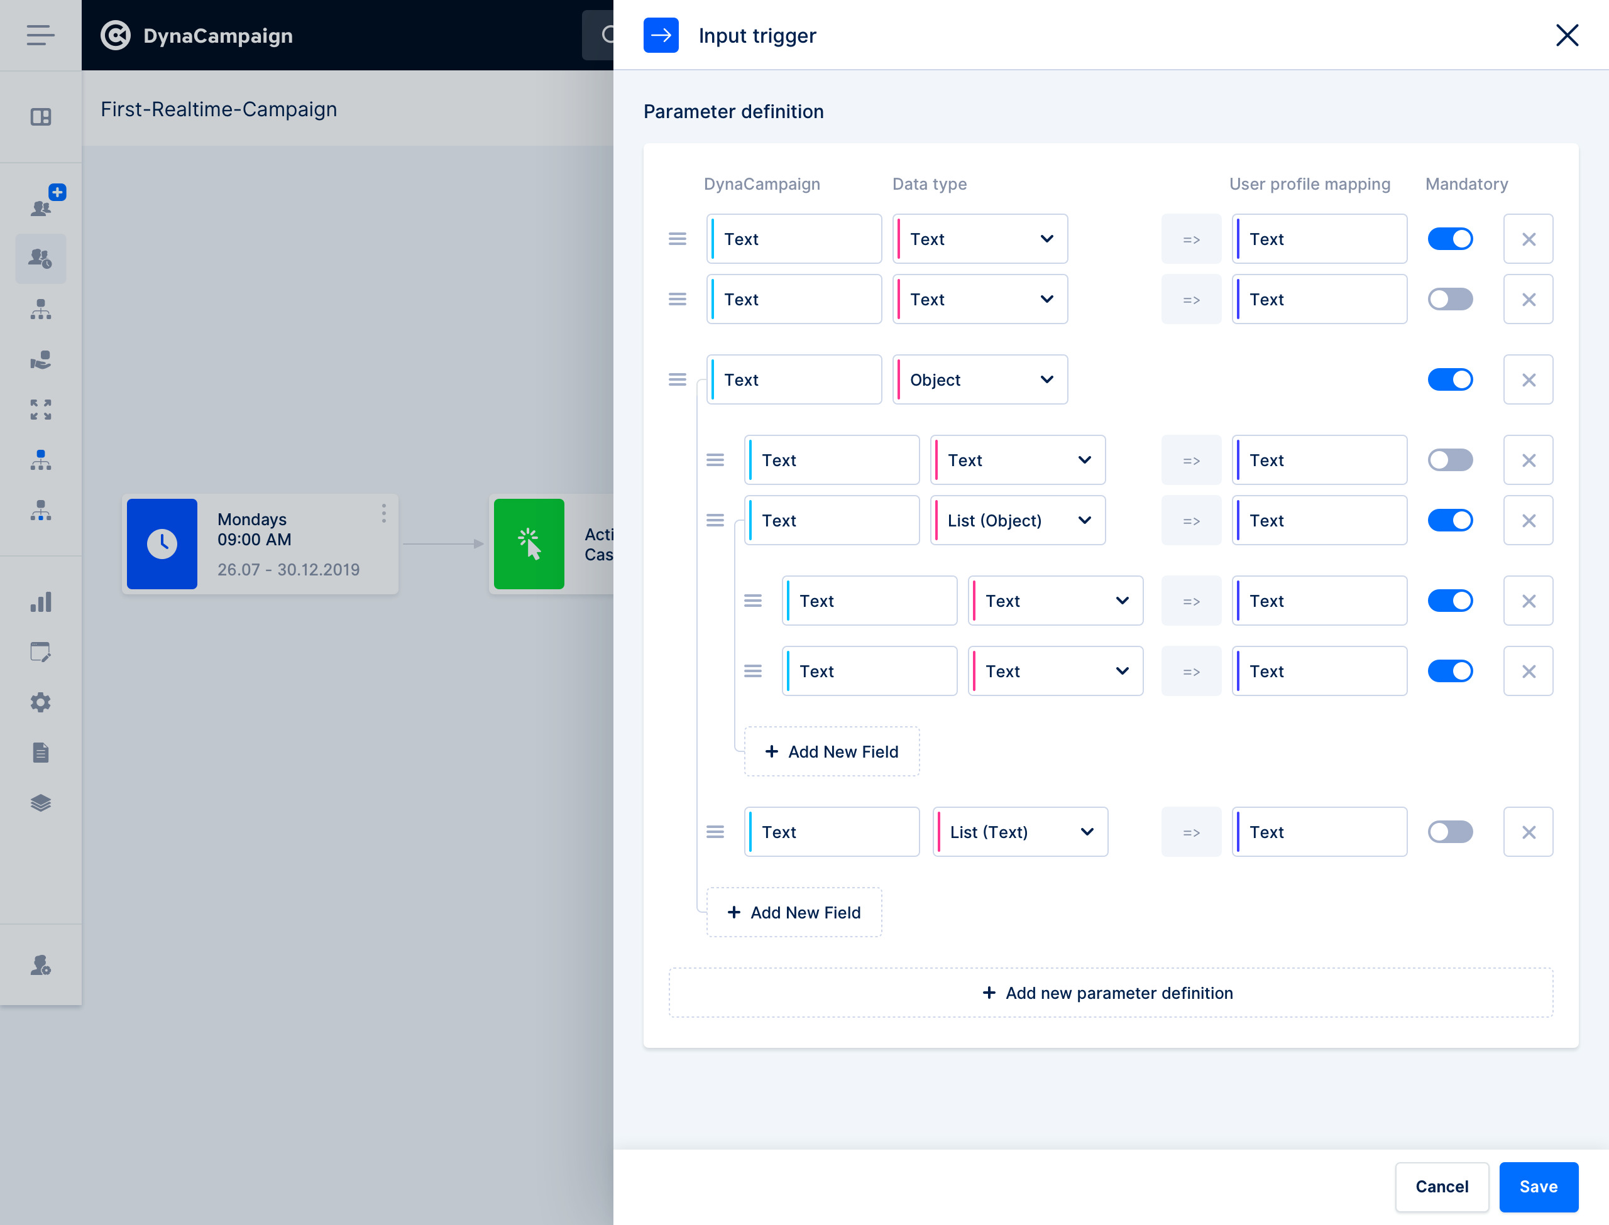The height and width of the screenshot is (1225, 1609).
Task: Click Save button
Action: coord(1538,1186)
